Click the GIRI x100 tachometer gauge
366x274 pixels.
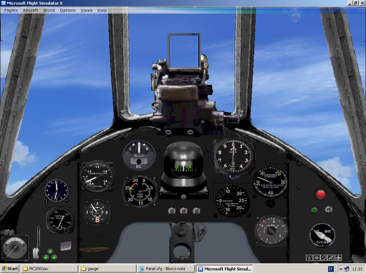(x=140, y=191)
